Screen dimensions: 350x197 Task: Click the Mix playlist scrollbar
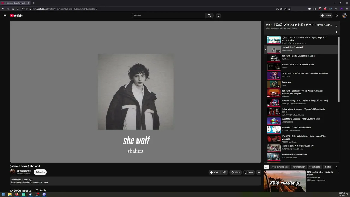tap(339, 69)
